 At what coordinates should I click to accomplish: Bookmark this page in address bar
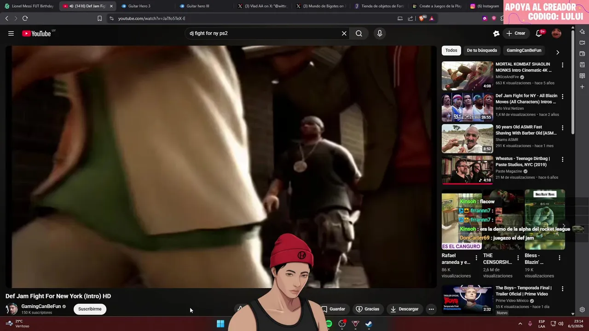99,18
